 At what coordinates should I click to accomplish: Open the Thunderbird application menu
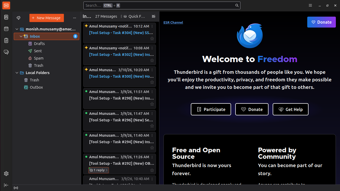pos(310,5)
